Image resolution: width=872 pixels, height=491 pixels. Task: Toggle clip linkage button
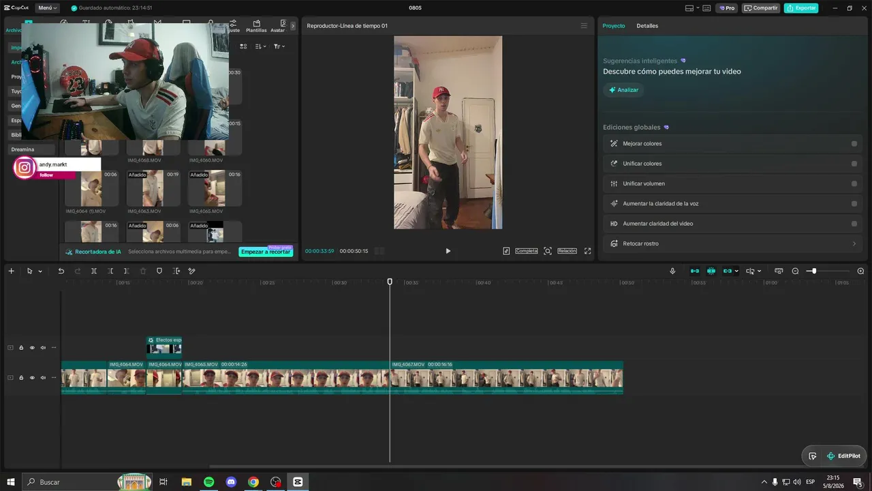728,271
